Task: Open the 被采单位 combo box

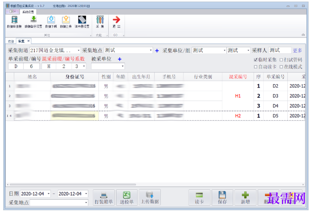Action: pyautogui.click(x=108, y=66)
